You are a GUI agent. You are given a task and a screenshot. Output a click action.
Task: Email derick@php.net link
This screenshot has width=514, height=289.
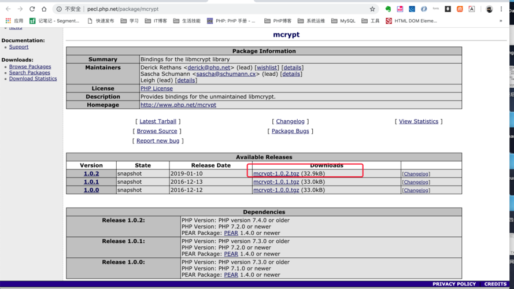click(209, 68)
